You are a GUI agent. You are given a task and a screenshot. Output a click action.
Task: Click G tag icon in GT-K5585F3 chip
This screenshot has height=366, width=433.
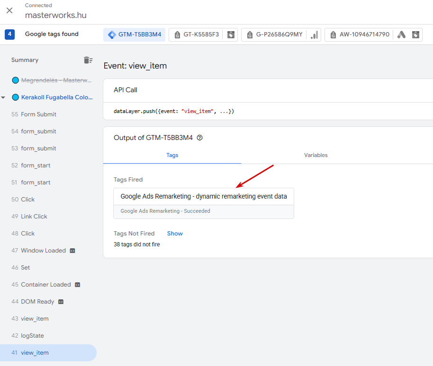coord(177,35)
